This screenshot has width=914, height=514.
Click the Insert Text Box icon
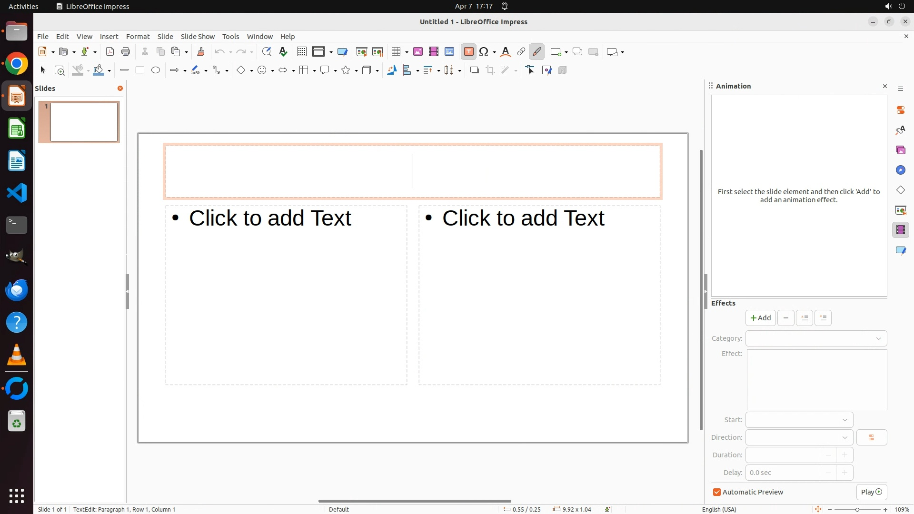(x=468, y=52)
